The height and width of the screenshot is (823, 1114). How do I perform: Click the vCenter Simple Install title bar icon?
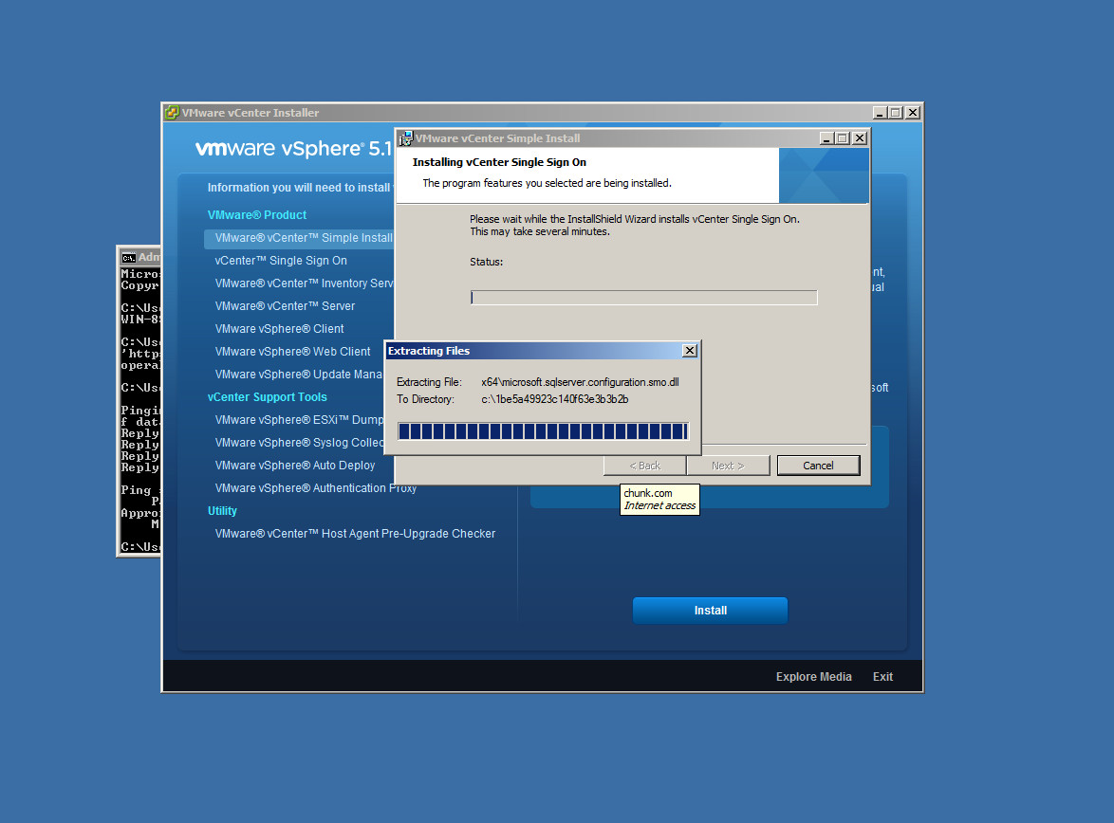[405, 138]
